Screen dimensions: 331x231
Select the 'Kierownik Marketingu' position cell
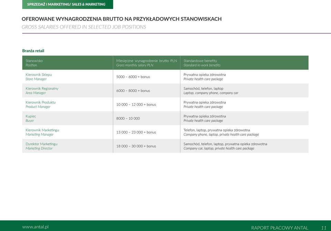tap(68, 132)
